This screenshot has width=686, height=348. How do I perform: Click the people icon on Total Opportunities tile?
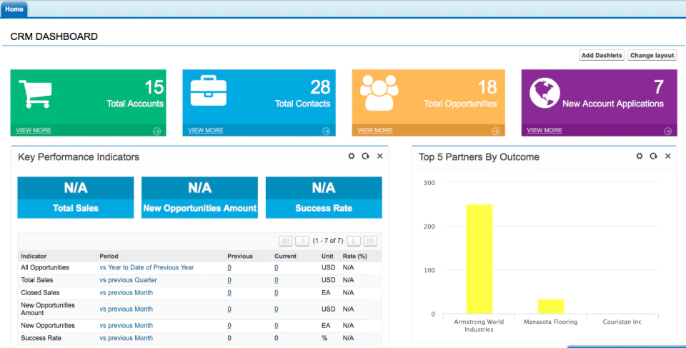pyautogui.click(x=379, y=92)
